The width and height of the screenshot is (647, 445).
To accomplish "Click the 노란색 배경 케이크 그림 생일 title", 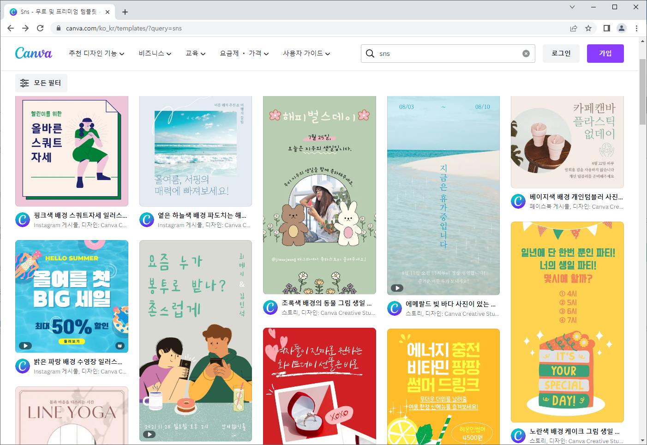I will (x=575, y=431).
